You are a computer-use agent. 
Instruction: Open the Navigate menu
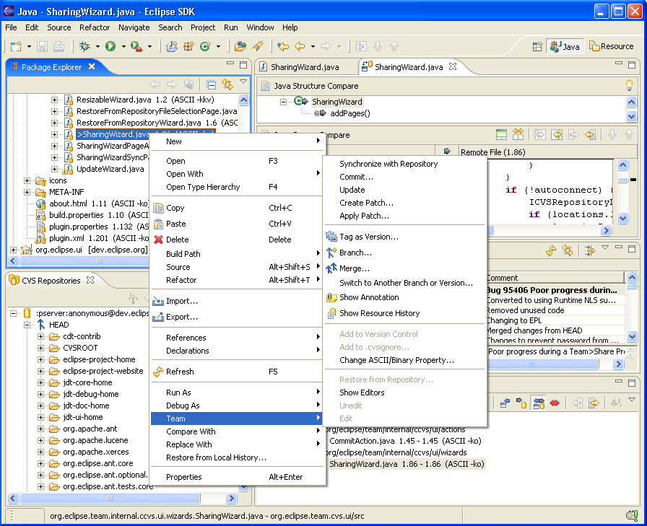(134, 27)
